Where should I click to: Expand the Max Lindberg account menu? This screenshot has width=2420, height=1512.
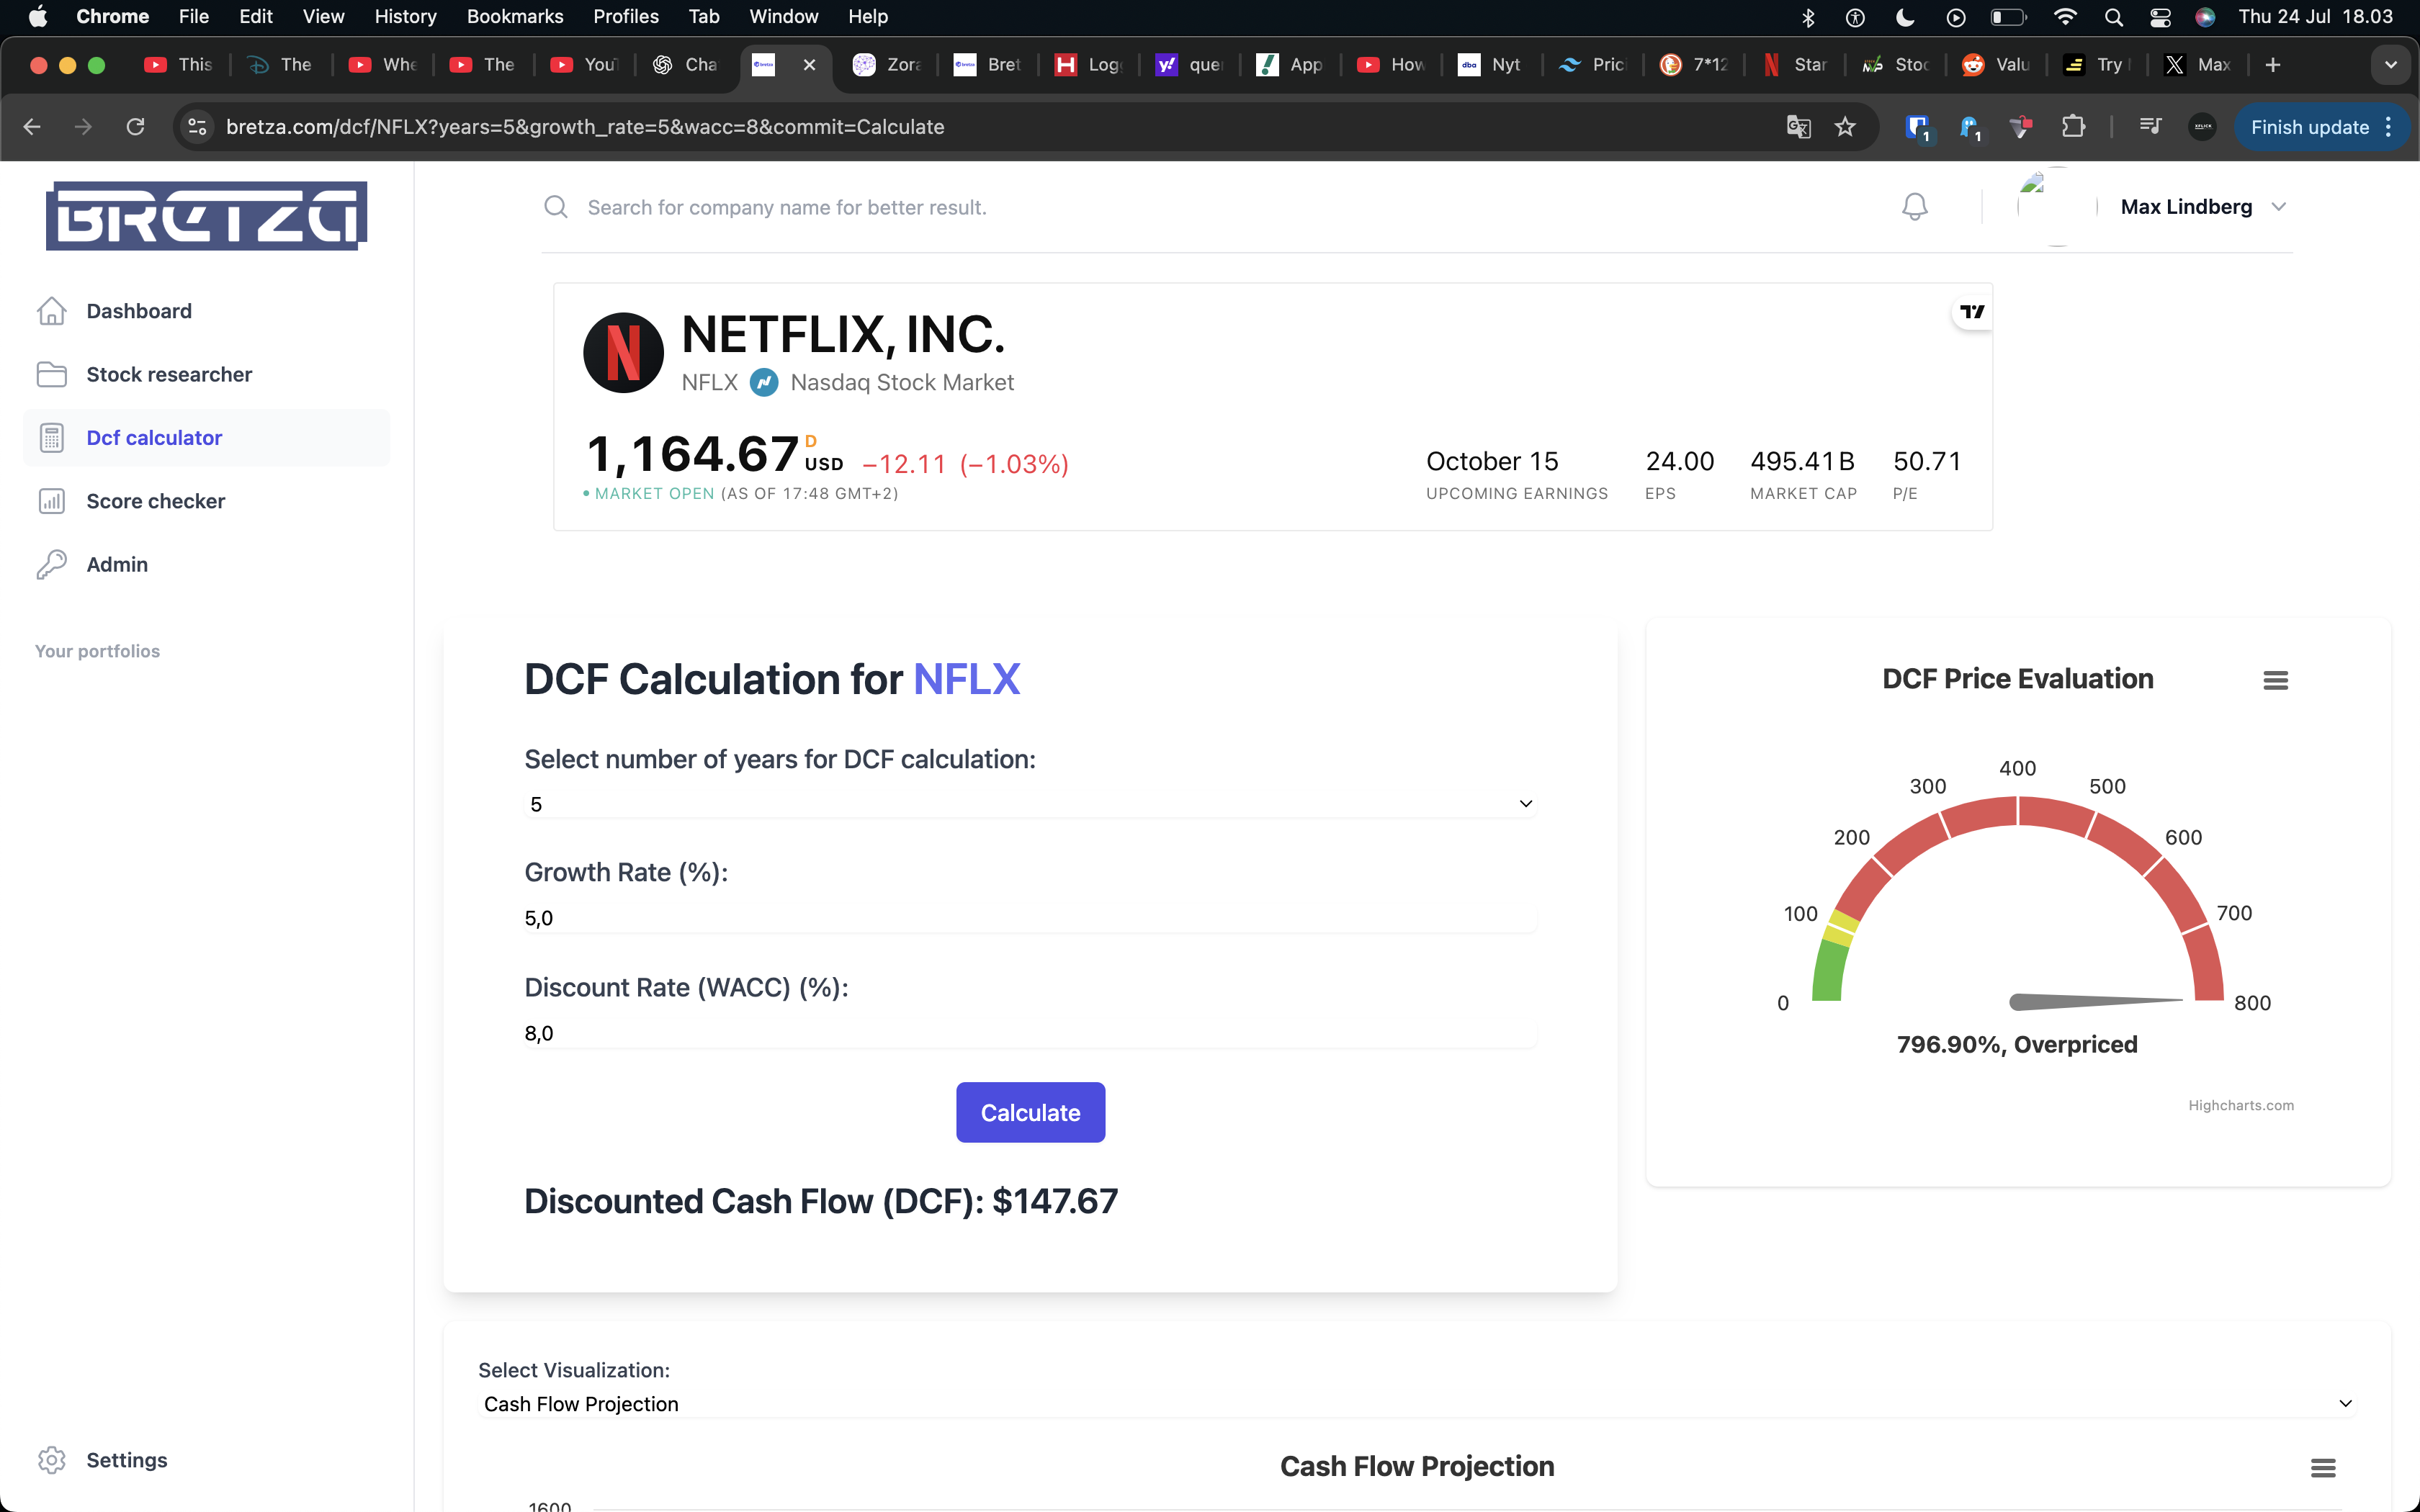2204,207
